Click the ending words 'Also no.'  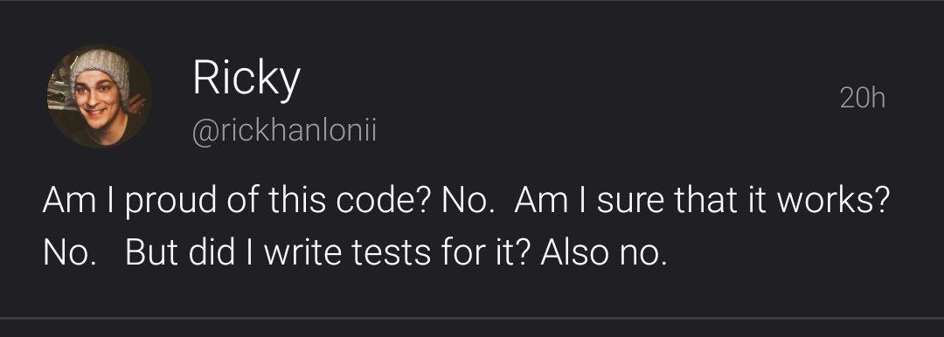coord(605,255)
